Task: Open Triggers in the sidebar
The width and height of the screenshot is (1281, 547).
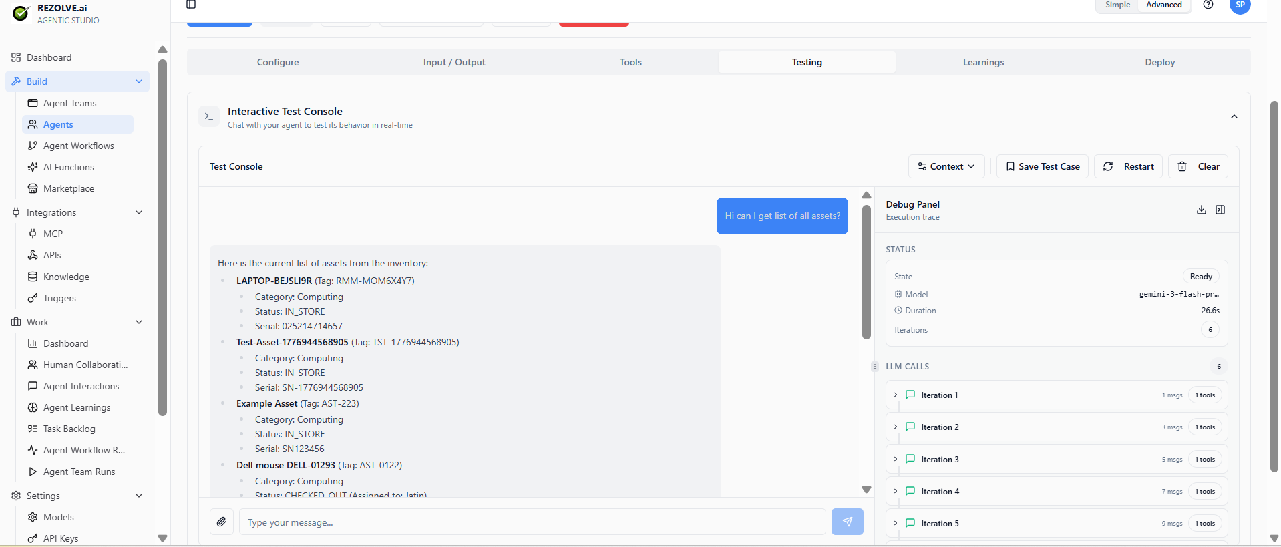Action: [59, 298]
